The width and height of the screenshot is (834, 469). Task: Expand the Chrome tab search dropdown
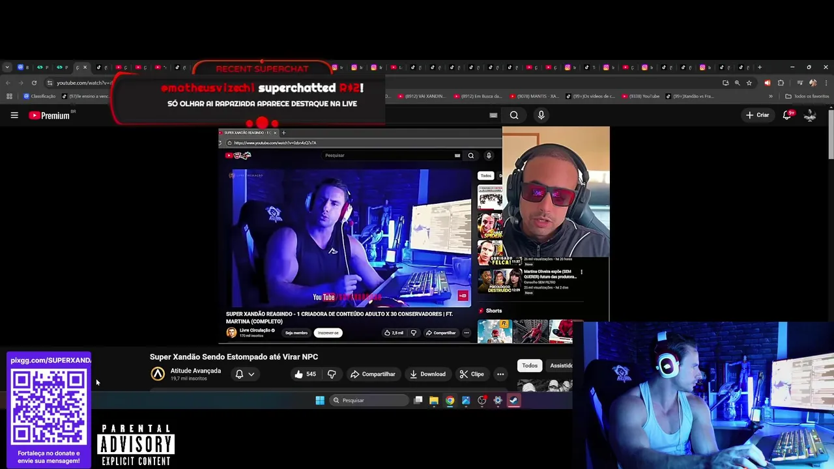coord(7,67)
